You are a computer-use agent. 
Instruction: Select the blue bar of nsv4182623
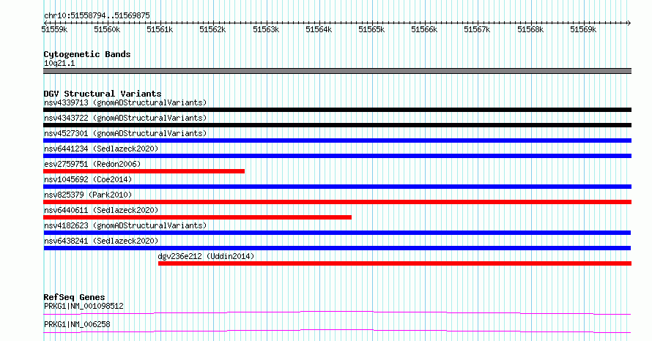pos(337,233)
